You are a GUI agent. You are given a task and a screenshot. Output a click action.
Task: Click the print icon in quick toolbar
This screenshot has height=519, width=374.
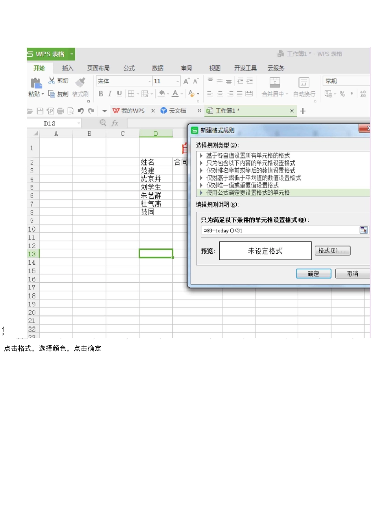click(60, 111)
